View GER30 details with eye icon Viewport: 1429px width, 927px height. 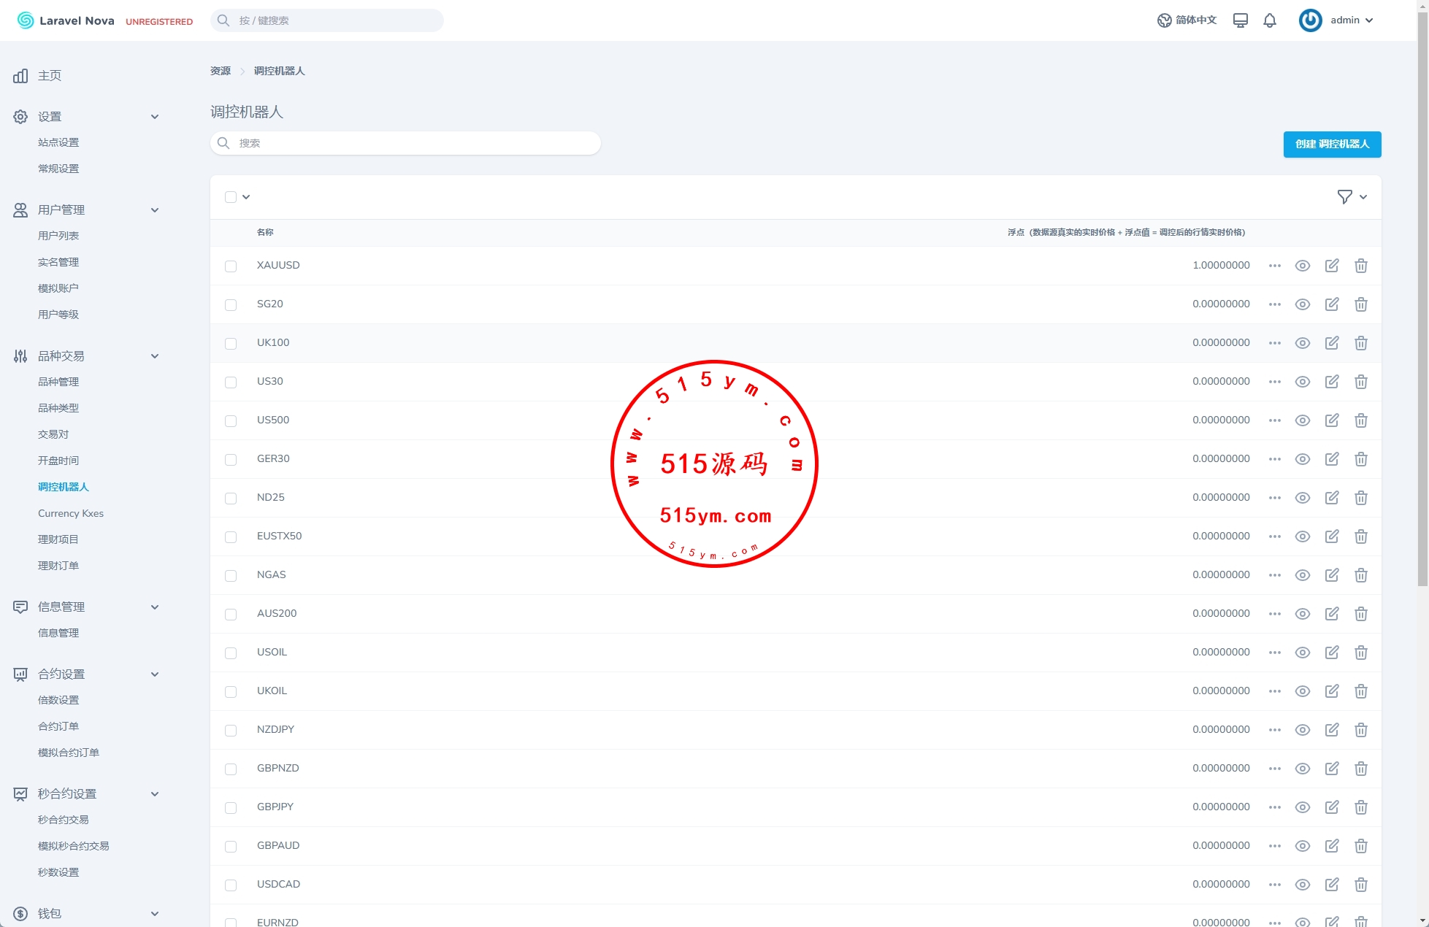click(1302, 459)
